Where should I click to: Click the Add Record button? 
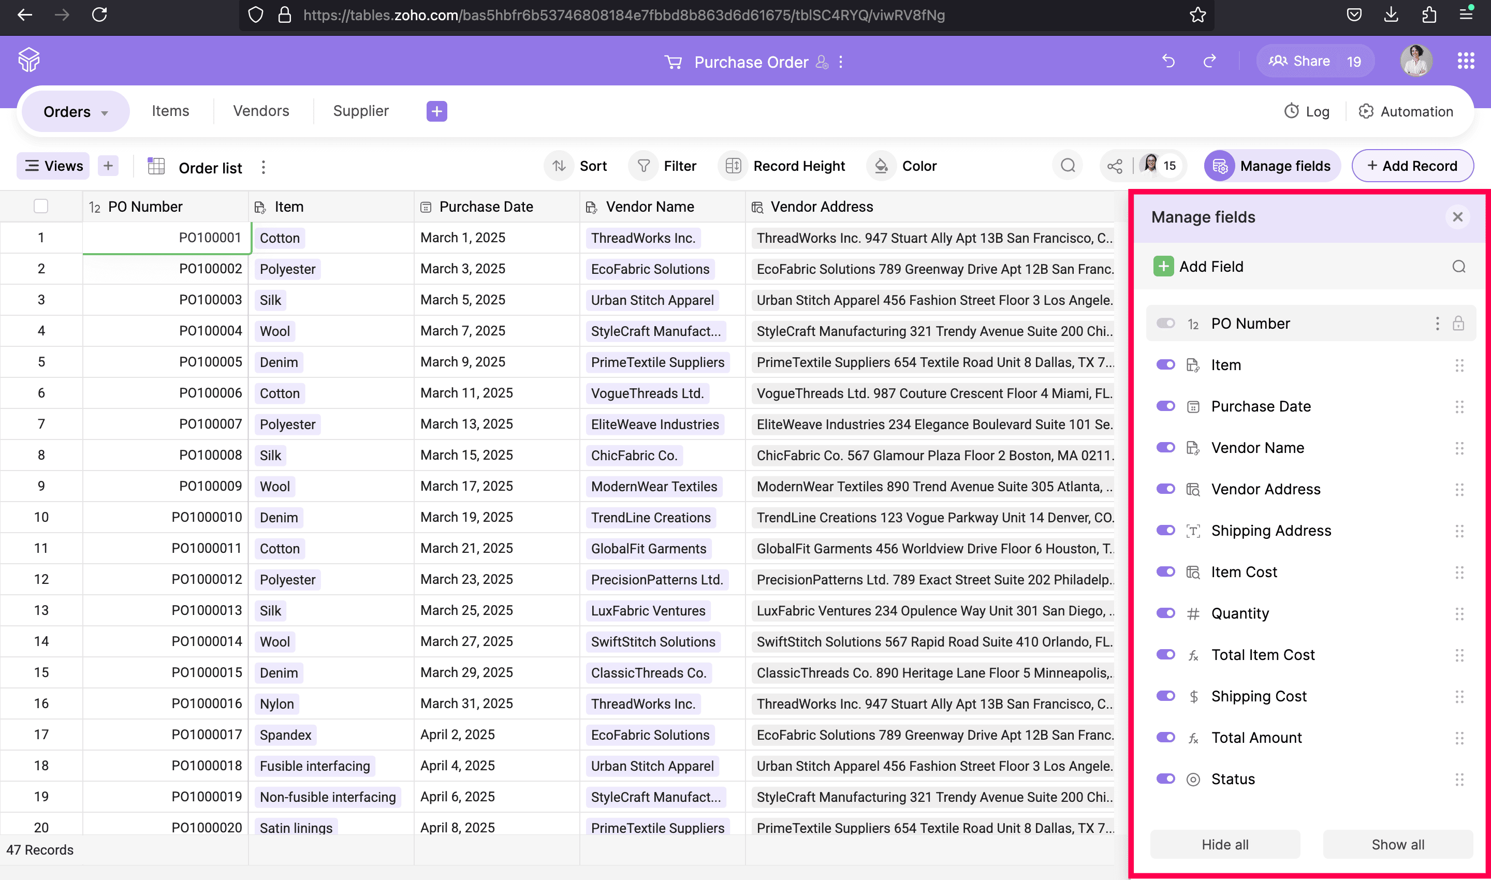pyautogui.click(x=1412, y=166)
